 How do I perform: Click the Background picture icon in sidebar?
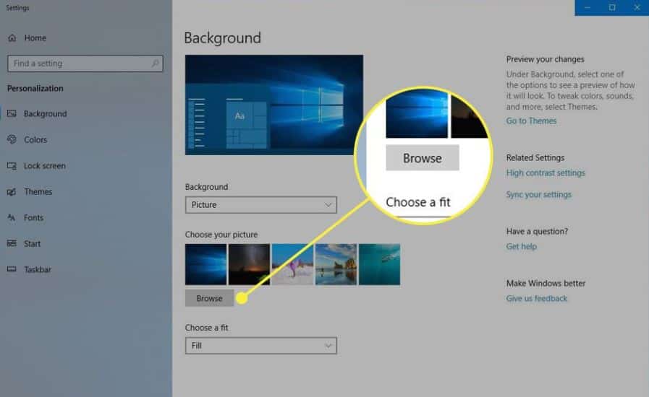point(12,113)
